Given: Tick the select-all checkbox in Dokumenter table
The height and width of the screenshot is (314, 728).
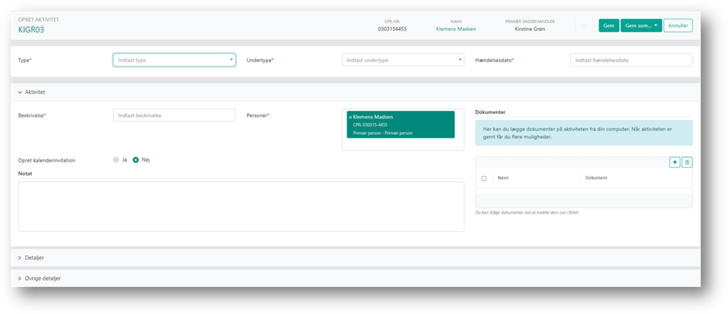Looking at the screenshot, I should click(484, 178).
